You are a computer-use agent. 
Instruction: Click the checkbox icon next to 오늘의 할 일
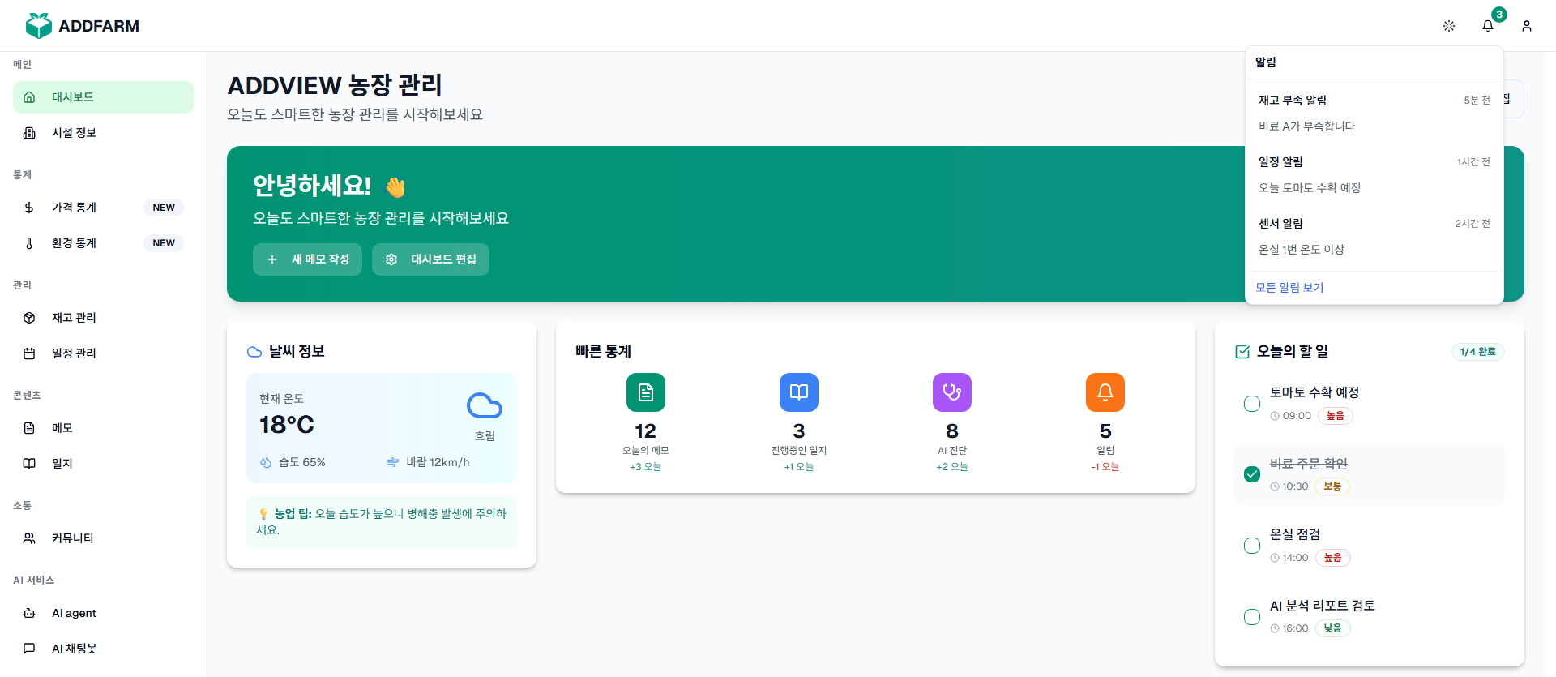(1242, 352)
